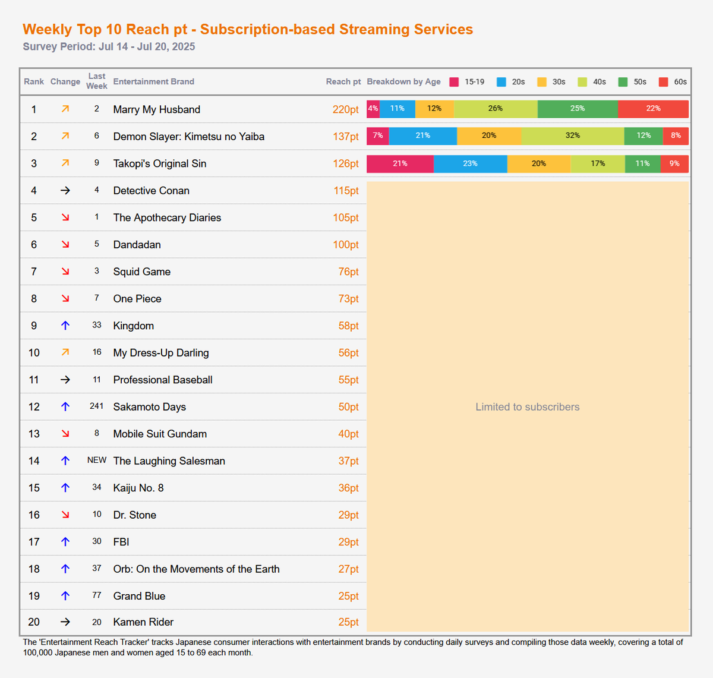Click the blue up arrow for Kingdom
Screen dimensions: 713x678
click(65, 326)
